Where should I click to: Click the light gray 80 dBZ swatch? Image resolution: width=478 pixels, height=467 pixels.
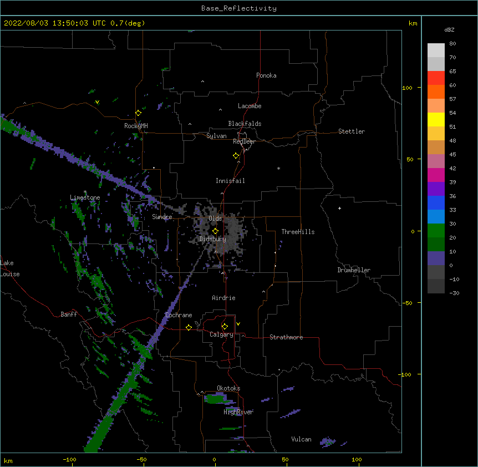coord(436,50)
